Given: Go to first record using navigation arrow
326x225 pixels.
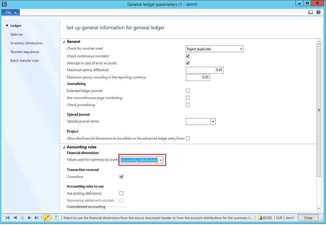Looking at the screenshot, I should pyautogui.click(x=8, y=218).
